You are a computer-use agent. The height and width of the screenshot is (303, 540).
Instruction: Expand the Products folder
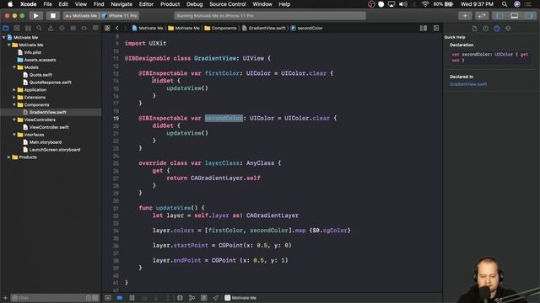9,157
